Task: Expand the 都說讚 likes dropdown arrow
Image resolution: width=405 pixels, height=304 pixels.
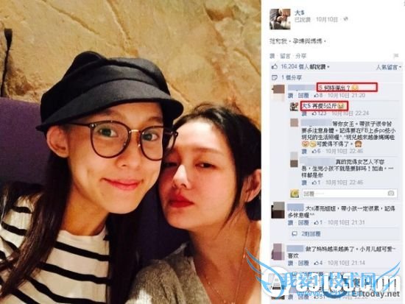Action: tap(328, 67)
